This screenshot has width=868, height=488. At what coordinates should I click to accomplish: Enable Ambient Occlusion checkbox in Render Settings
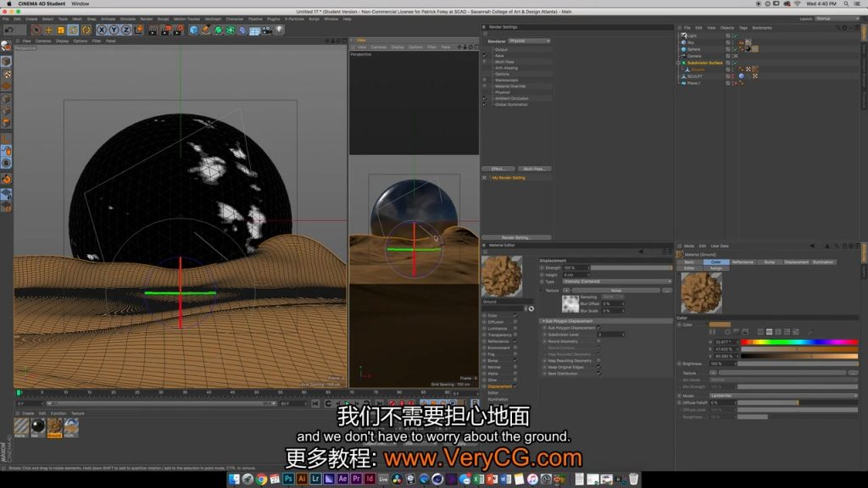[x=484, y=98]
